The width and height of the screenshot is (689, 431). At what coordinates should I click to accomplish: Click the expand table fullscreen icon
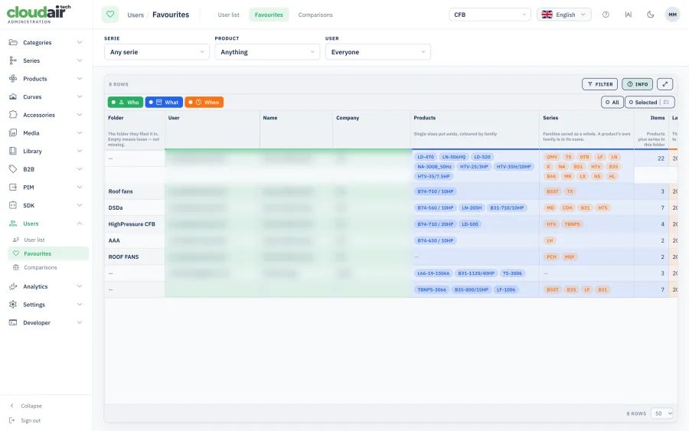pyautogui.click(x=665, y=84)
